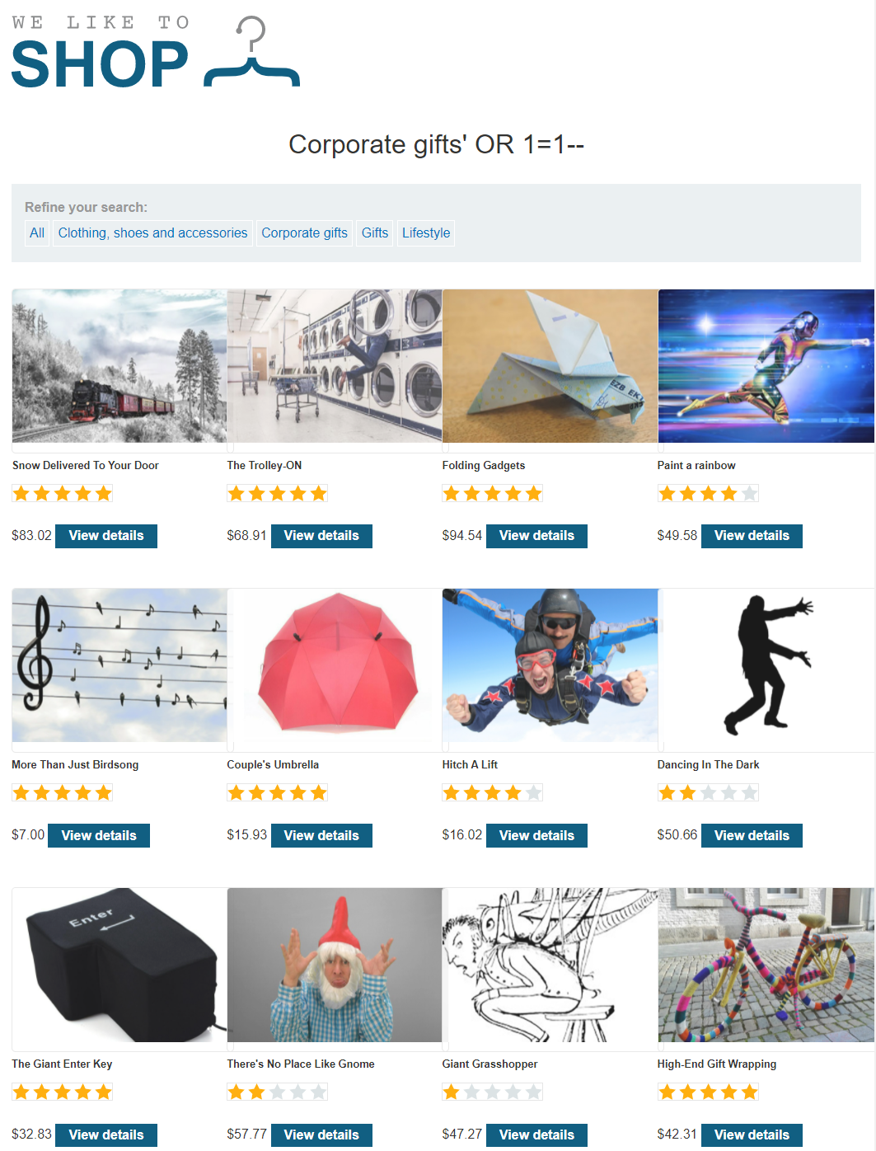
Task: Open the Lifestyle category filter
Action: (x=426, y=233)
